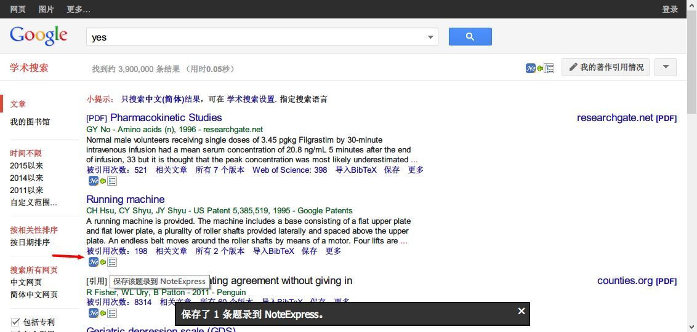
Task: Click 导入BibTeX under Pharmacokinetic Studies
Action: coord(356,170)
